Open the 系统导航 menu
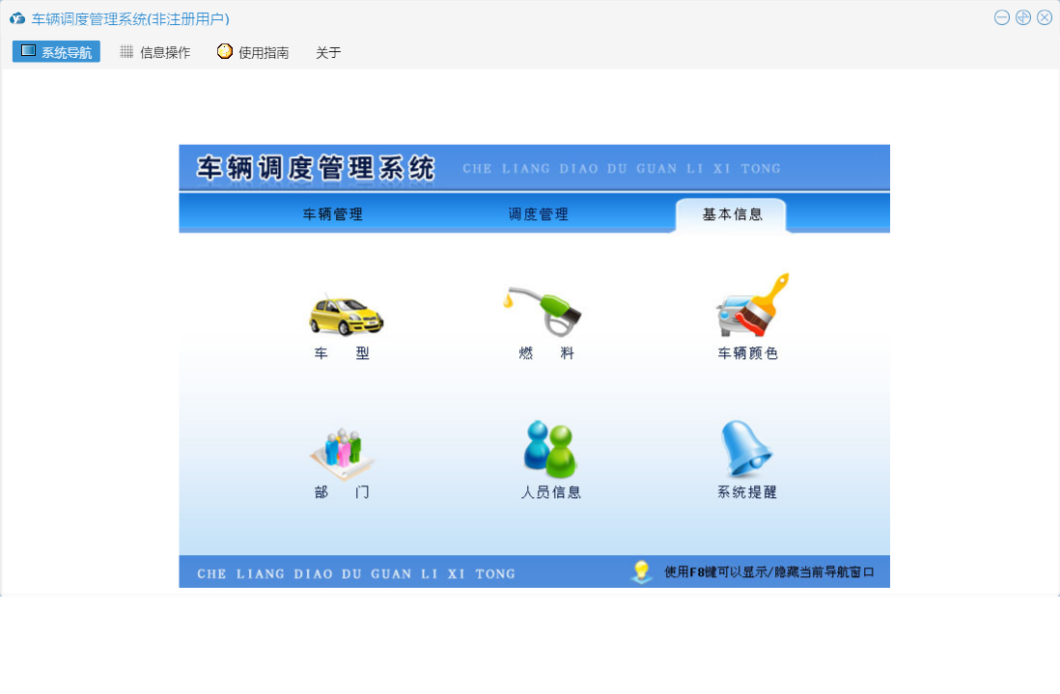Viewport: 1060px width, 694px height. (x=56, y=52)
